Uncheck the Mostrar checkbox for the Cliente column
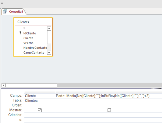The height and width of the screenshot is (123, 162). pos(39,110)
